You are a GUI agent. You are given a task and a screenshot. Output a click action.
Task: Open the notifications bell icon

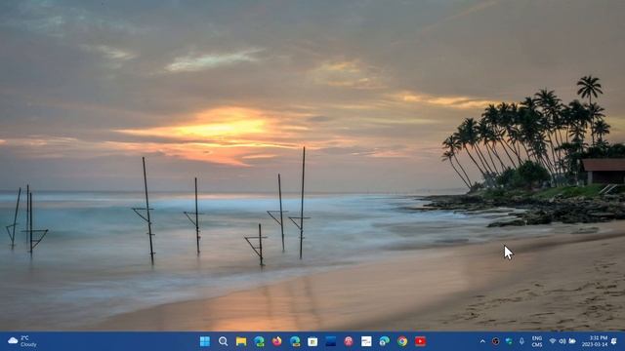tap(614, 341)
